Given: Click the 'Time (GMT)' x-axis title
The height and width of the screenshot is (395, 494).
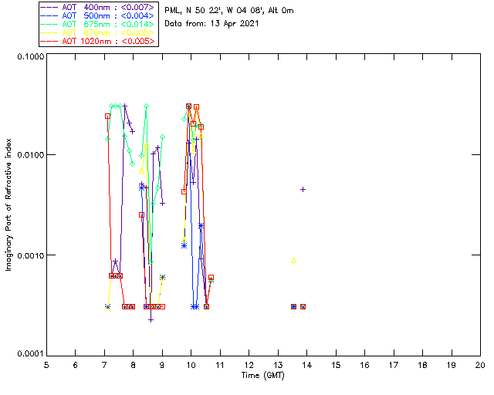Looking at the screenshot, I should pyautogui.click(x=263, y=375).
